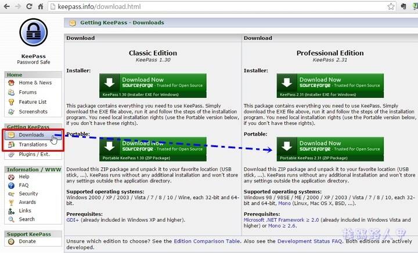Click the Downloads package icon
Screen dimensions: 418x253
coord(11,135)
